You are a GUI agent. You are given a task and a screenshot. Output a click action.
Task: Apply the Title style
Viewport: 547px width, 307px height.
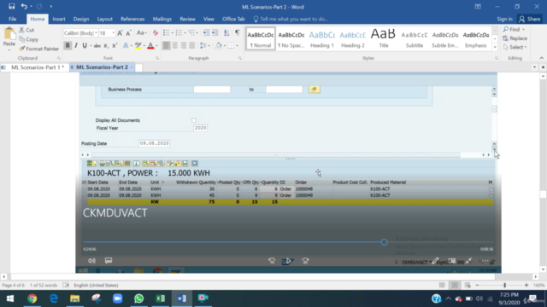[x=384, y=39]
